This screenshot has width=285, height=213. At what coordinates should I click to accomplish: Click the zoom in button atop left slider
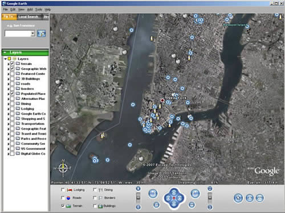139,189
